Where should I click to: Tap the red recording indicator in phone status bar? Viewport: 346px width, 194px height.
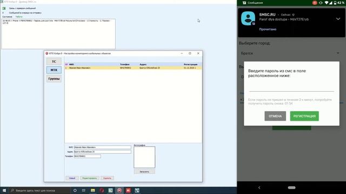(315, 3)
